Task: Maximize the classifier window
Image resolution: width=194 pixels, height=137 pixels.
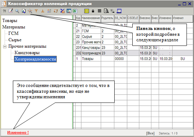Action: [184, 4]
